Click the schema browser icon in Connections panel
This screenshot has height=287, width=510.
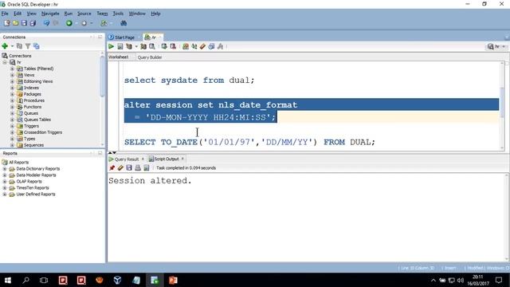click(x=37, y=46)
